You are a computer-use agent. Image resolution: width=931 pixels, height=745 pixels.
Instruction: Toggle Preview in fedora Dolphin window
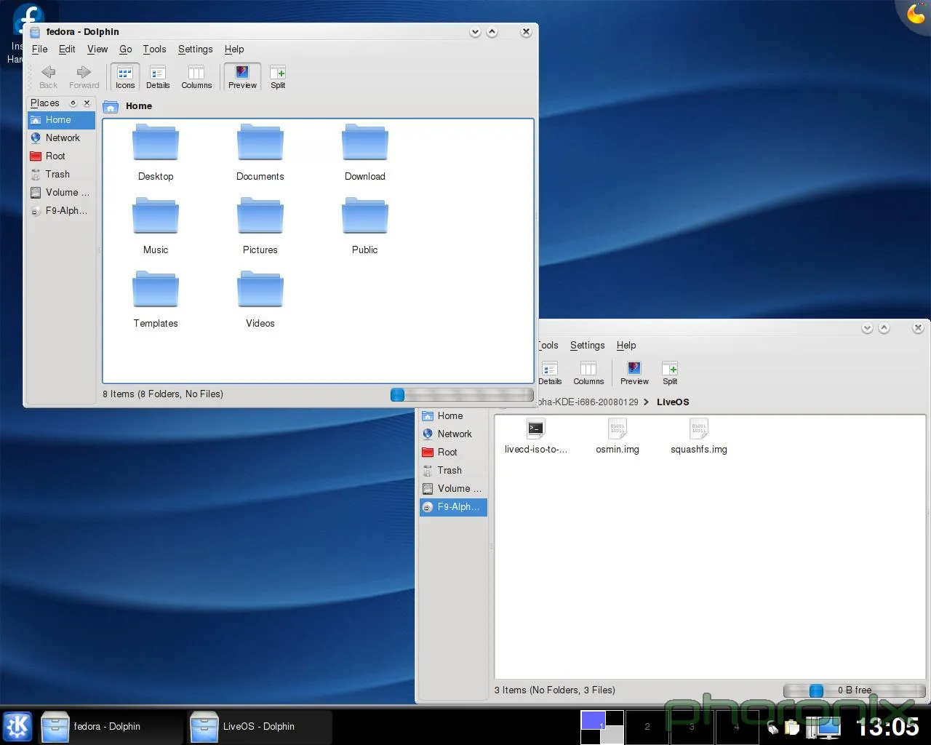[242, 77]
